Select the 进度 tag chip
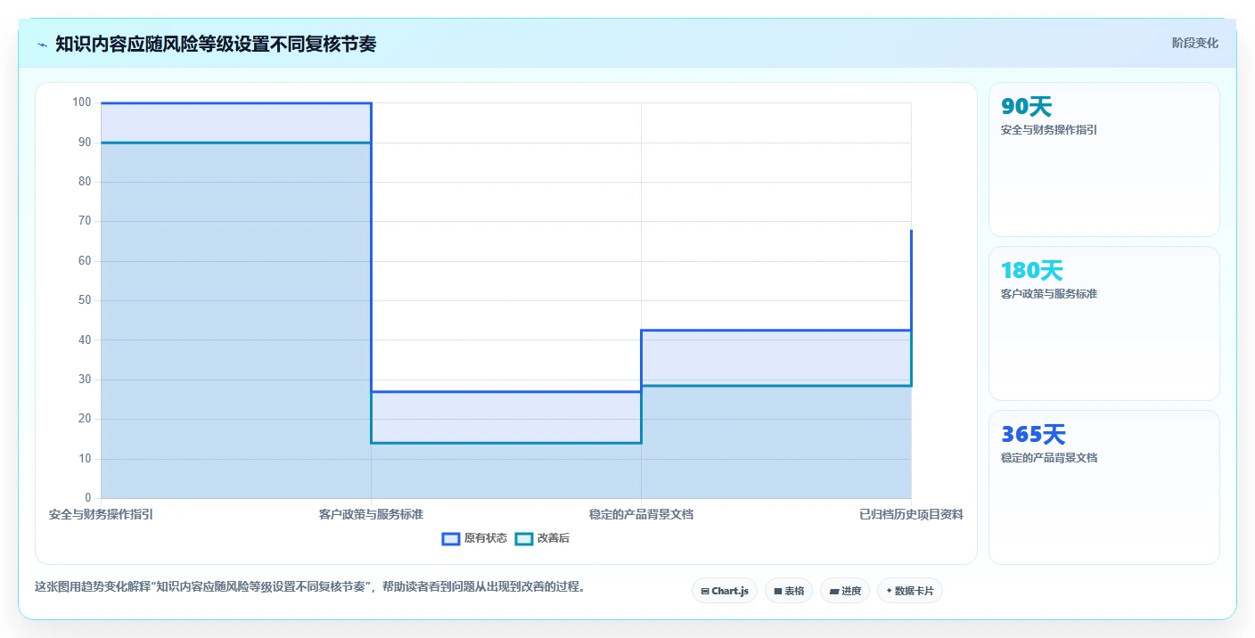Screen dimensions: 1255x638 (845, 591)
